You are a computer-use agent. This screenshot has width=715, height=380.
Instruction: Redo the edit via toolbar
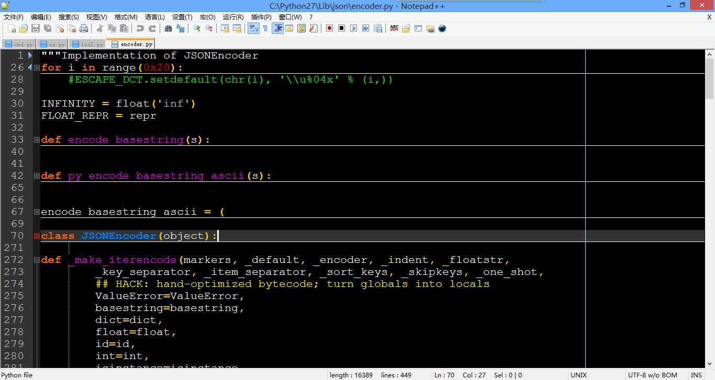152,28
